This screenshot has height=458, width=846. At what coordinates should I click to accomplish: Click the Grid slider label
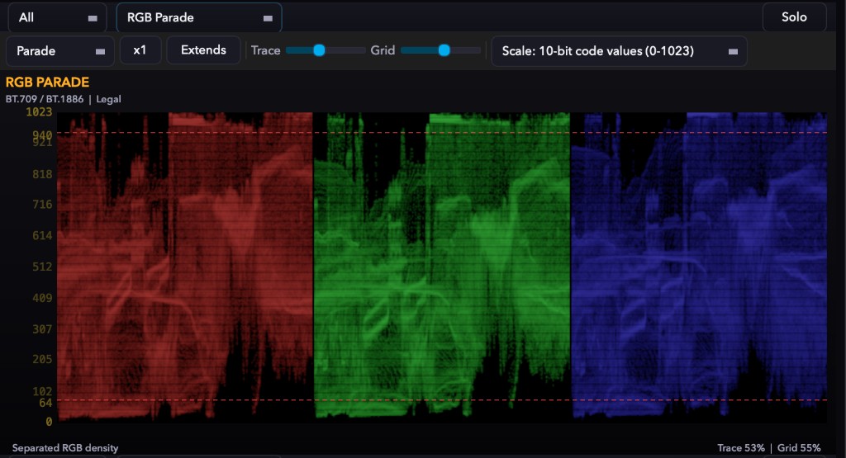383,50
